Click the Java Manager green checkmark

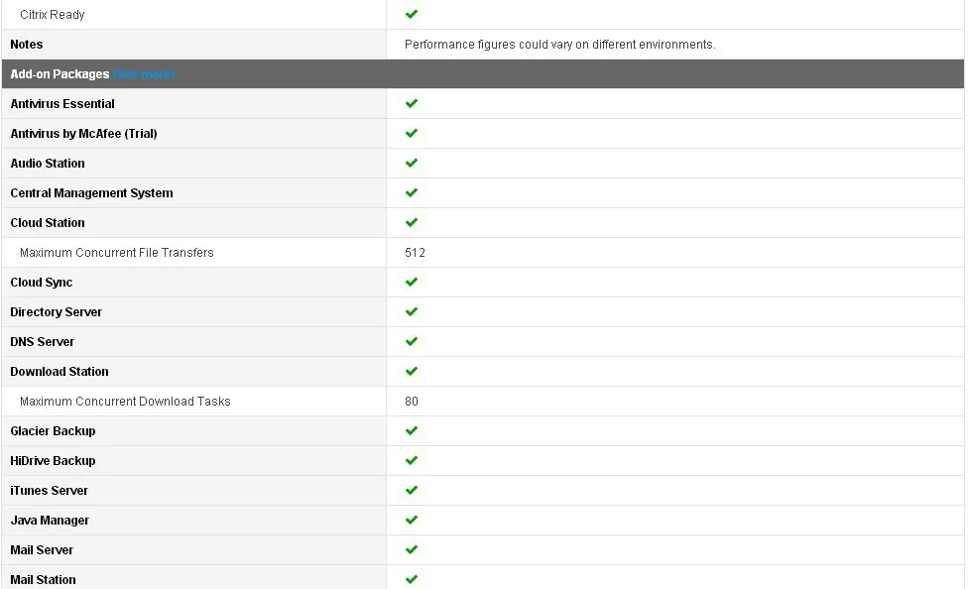tap(412, 520)
